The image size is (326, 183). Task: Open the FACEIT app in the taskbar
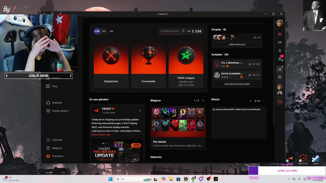click(x=216, y=179)
